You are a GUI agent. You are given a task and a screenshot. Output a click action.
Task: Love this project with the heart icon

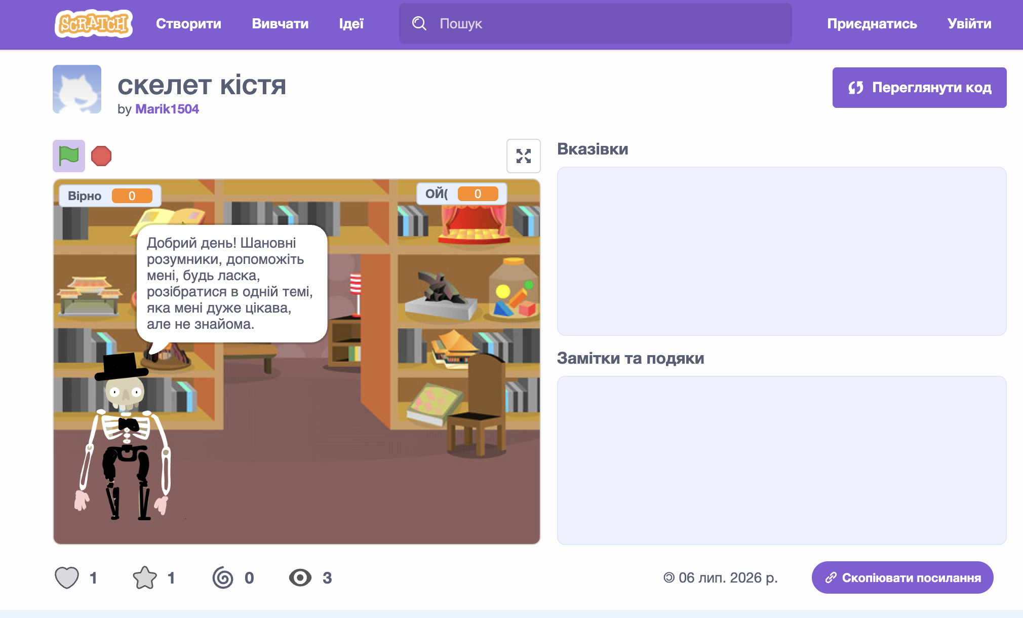[x=67, y=577]
